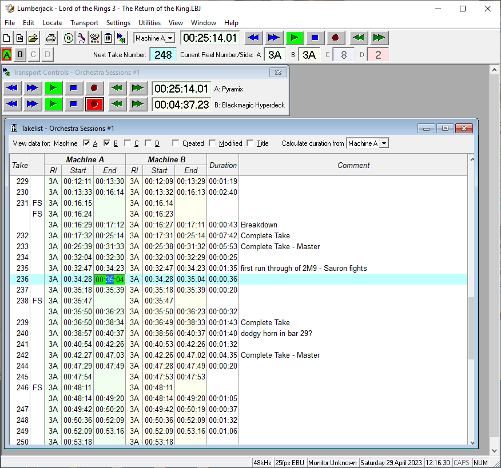Stop machine A Pyramix in Transport Controls
This screenshot has height=468, width=501.
click(73, 88)
